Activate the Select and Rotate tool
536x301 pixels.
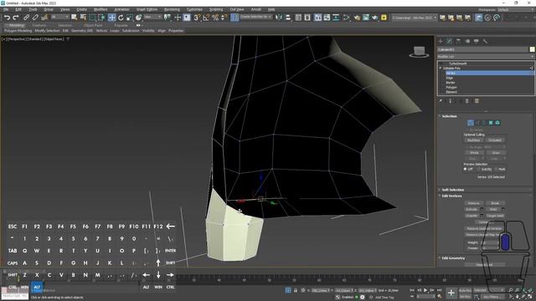coord(121,18)
